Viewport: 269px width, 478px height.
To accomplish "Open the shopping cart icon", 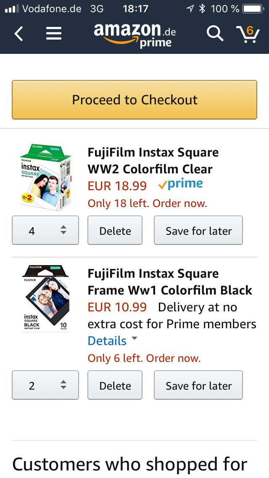I will (x=248, y=34).
